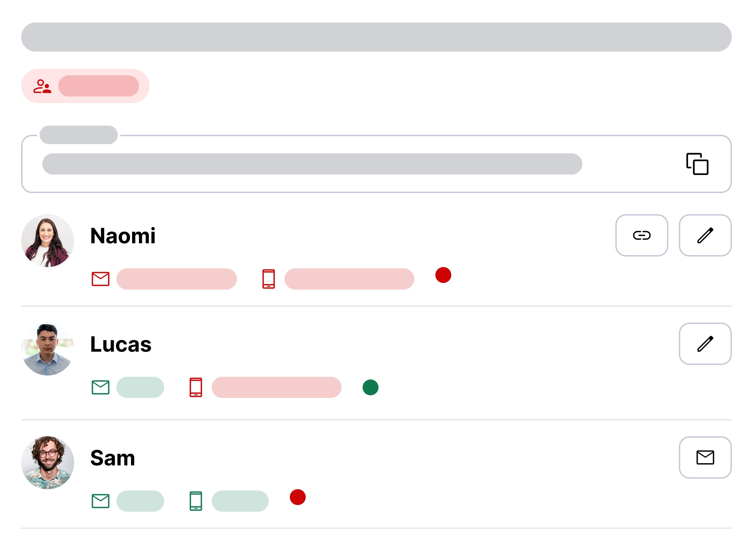Click Naomi's red phone icon

coord(269,279)
